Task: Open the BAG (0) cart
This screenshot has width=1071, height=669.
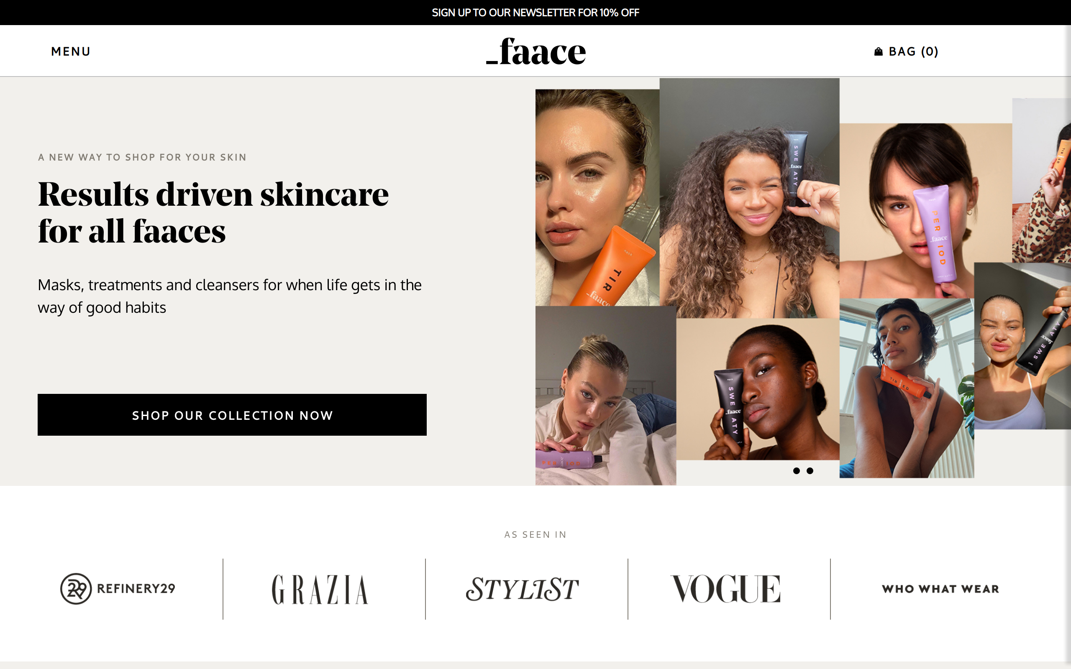Action: [x=906, y=51]
